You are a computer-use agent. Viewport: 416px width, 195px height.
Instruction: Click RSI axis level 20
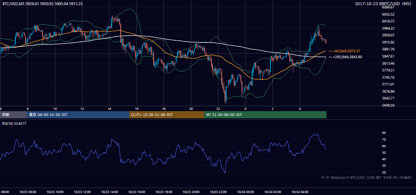(x=384, y=172)
